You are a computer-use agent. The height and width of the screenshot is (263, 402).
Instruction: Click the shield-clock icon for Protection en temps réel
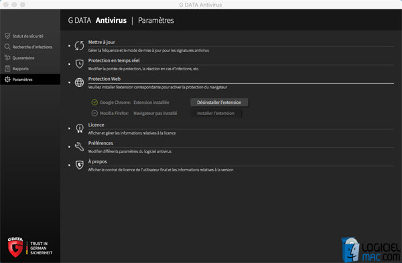[80, 64]
